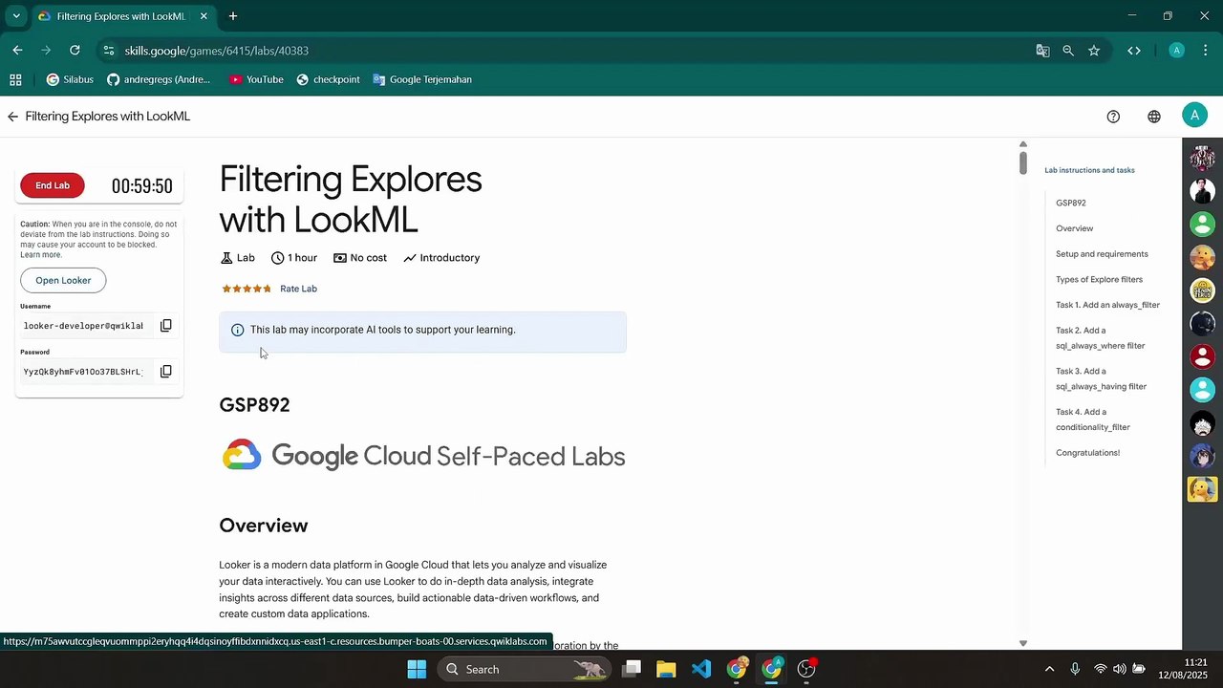Show hidden system tray icons
Screen dimensions: 1223x688
[x=1049, y=669]
